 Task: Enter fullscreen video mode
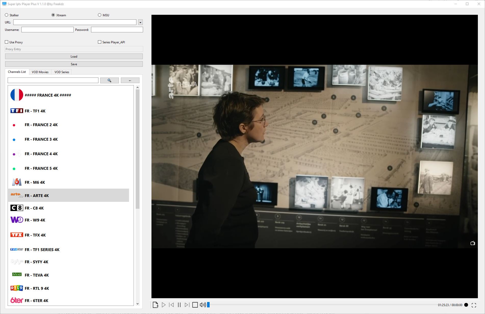(474, 305)
